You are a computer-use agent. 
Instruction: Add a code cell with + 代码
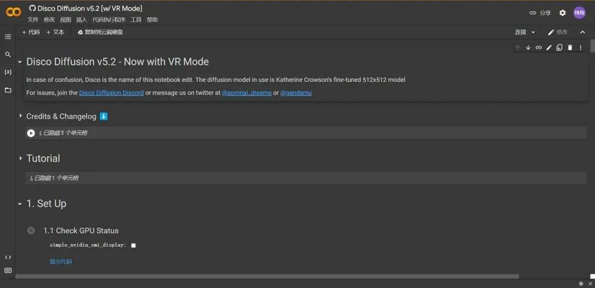(31, 32)
